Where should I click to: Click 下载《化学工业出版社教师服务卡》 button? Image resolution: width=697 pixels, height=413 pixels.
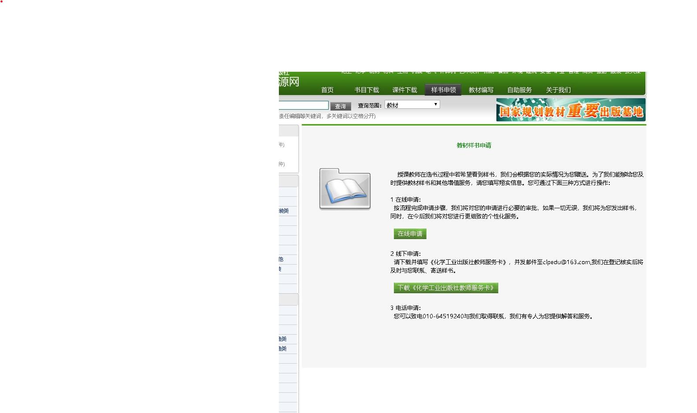point(446,288)
